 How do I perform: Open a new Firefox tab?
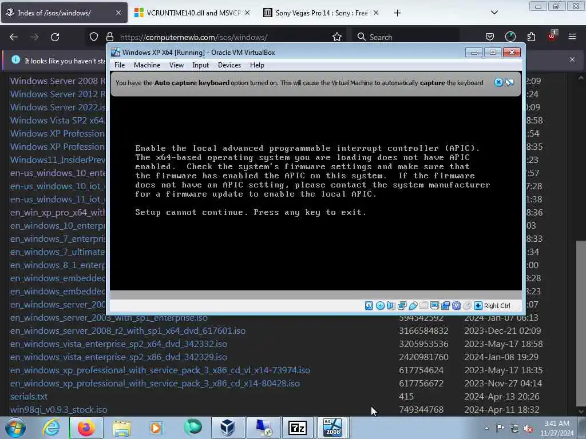coord(397,13)
